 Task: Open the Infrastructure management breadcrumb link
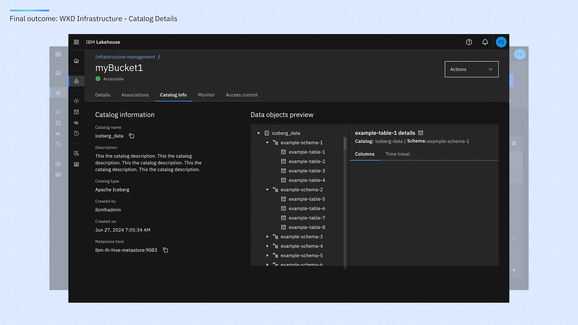pyautogui.click(x=125, y=57)
